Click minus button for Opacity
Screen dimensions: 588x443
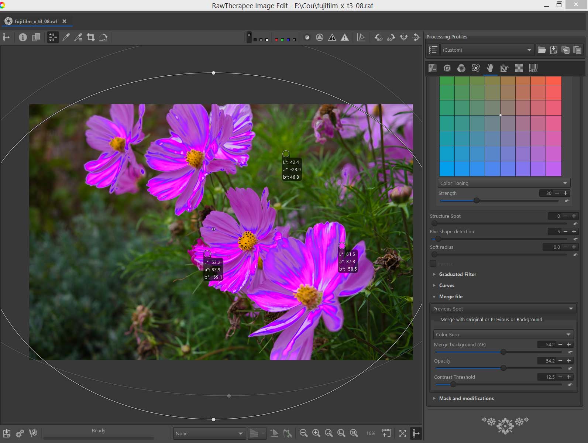point(560,361)
